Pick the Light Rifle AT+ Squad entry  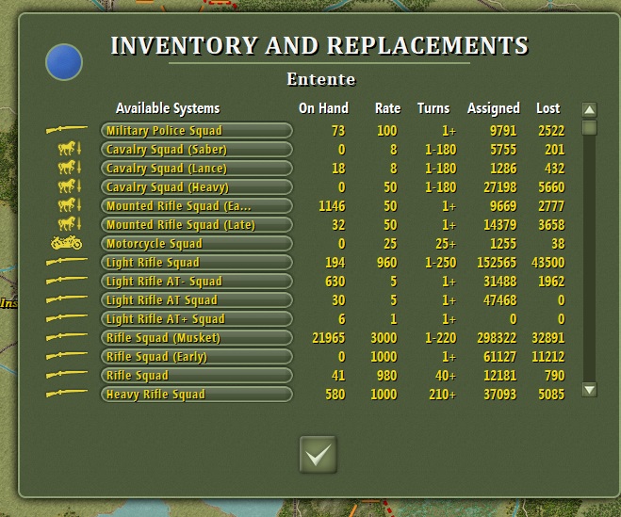(197, 319)
